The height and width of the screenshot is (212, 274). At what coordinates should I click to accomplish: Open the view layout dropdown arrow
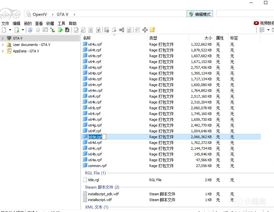coord(268,30)
